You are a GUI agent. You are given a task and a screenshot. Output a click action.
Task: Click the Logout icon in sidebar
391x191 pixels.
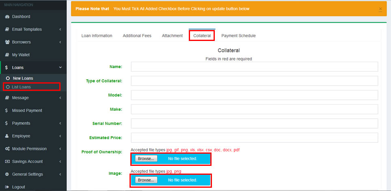coord(7,187)
